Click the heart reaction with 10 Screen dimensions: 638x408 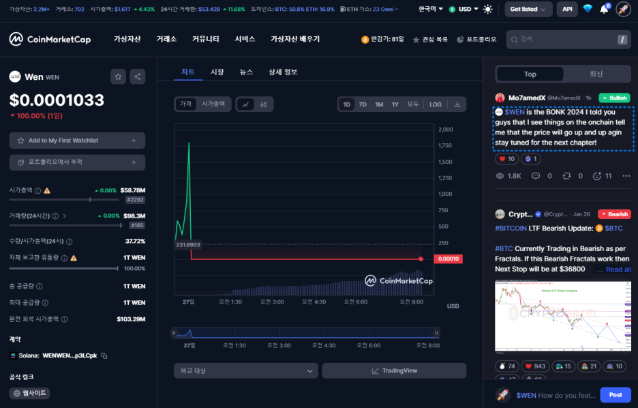pos(506,159)
